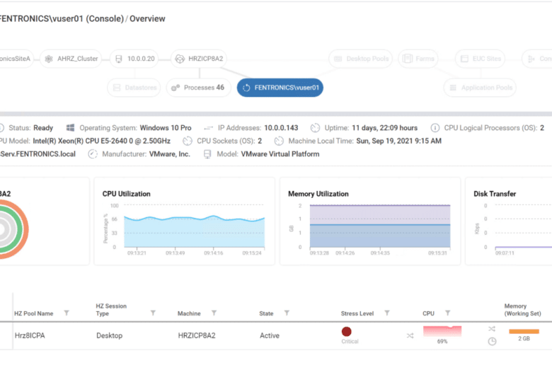Click the Desktop session type cell
The height and width of the screenshot is (365, 552).
click(x=110, y=336)
